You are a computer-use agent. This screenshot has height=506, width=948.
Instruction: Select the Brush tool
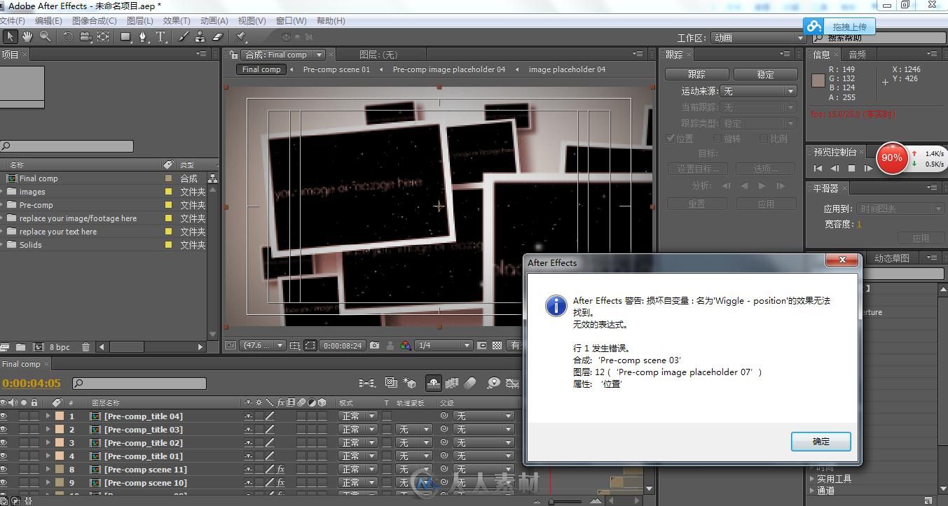pos(184,37)
